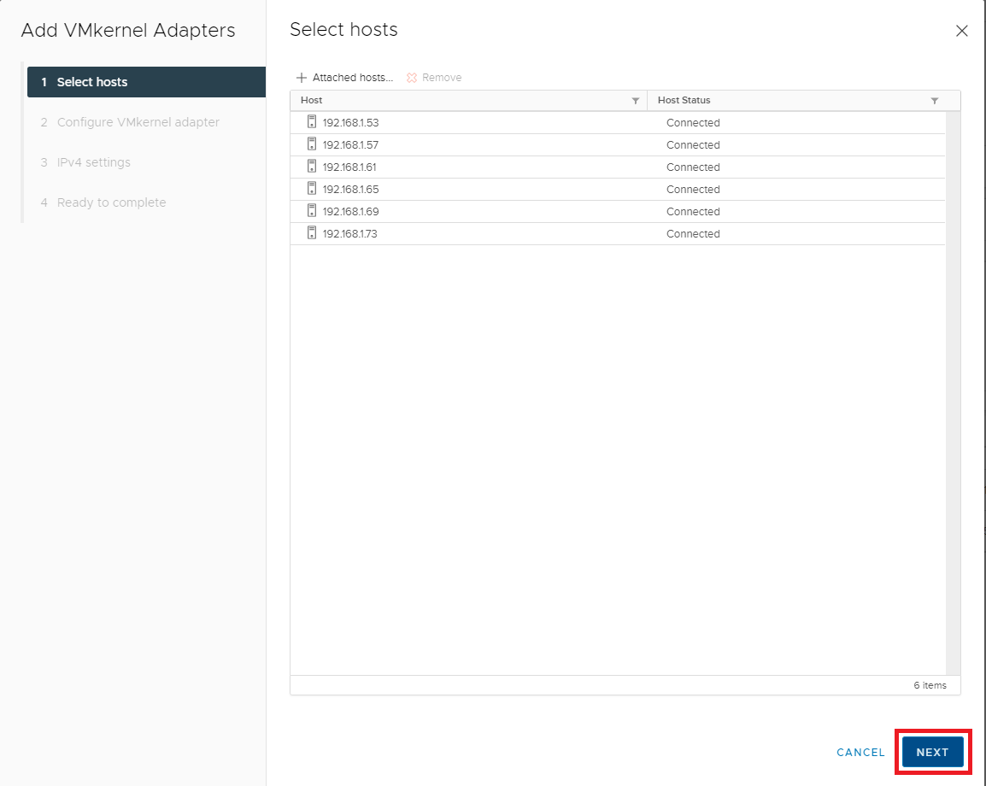Screen dimensions: 986x786
Task: Open the Host column filter
Action: click(635, 101)
